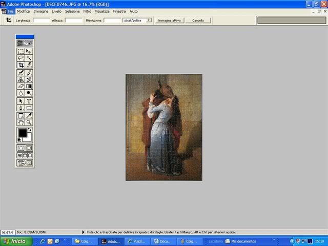This screenshot has height=246, width=328.
Task: Open the pixel/pollice units dropdown
Action: [149, 20]
